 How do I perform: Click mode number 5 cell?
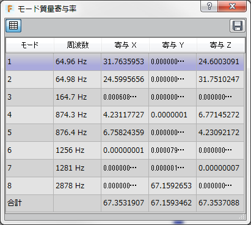(x=29, y=133)
